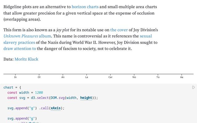Run the chart cell with play icon
197x123 pixels.
[193, 88]
